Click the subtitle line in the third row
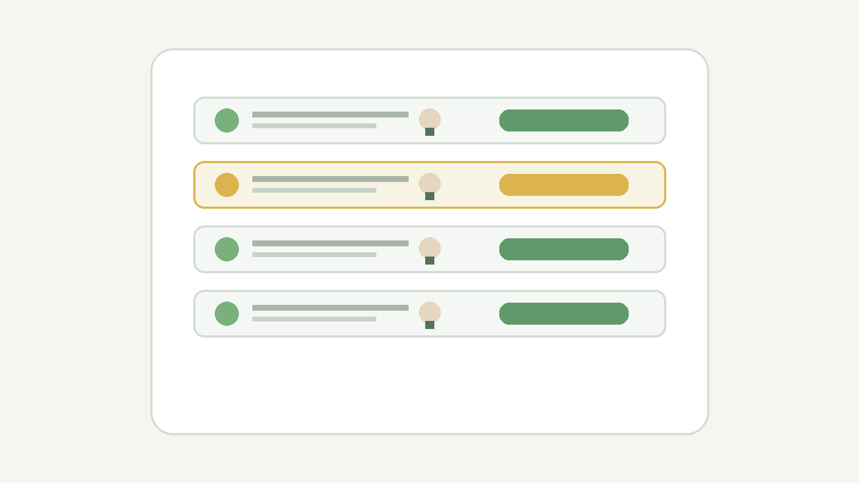The image size is (859, 483). (314, 255)
